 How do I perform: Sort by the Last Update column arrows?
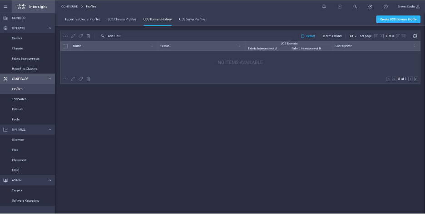(x=414, y=46)
